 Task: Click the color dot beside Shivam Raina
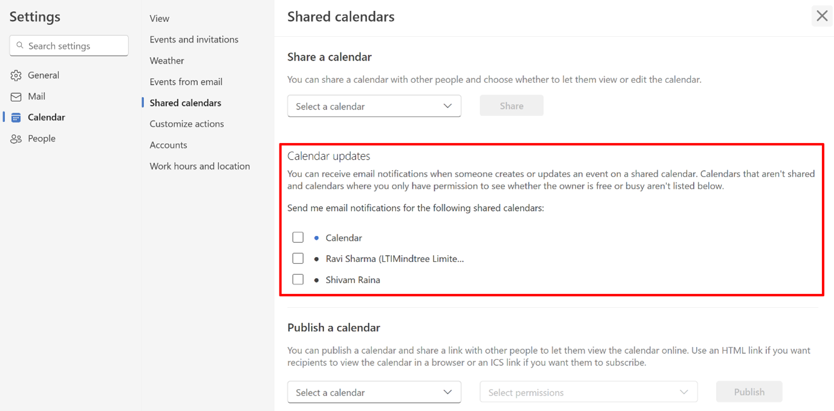pos(315,279)
